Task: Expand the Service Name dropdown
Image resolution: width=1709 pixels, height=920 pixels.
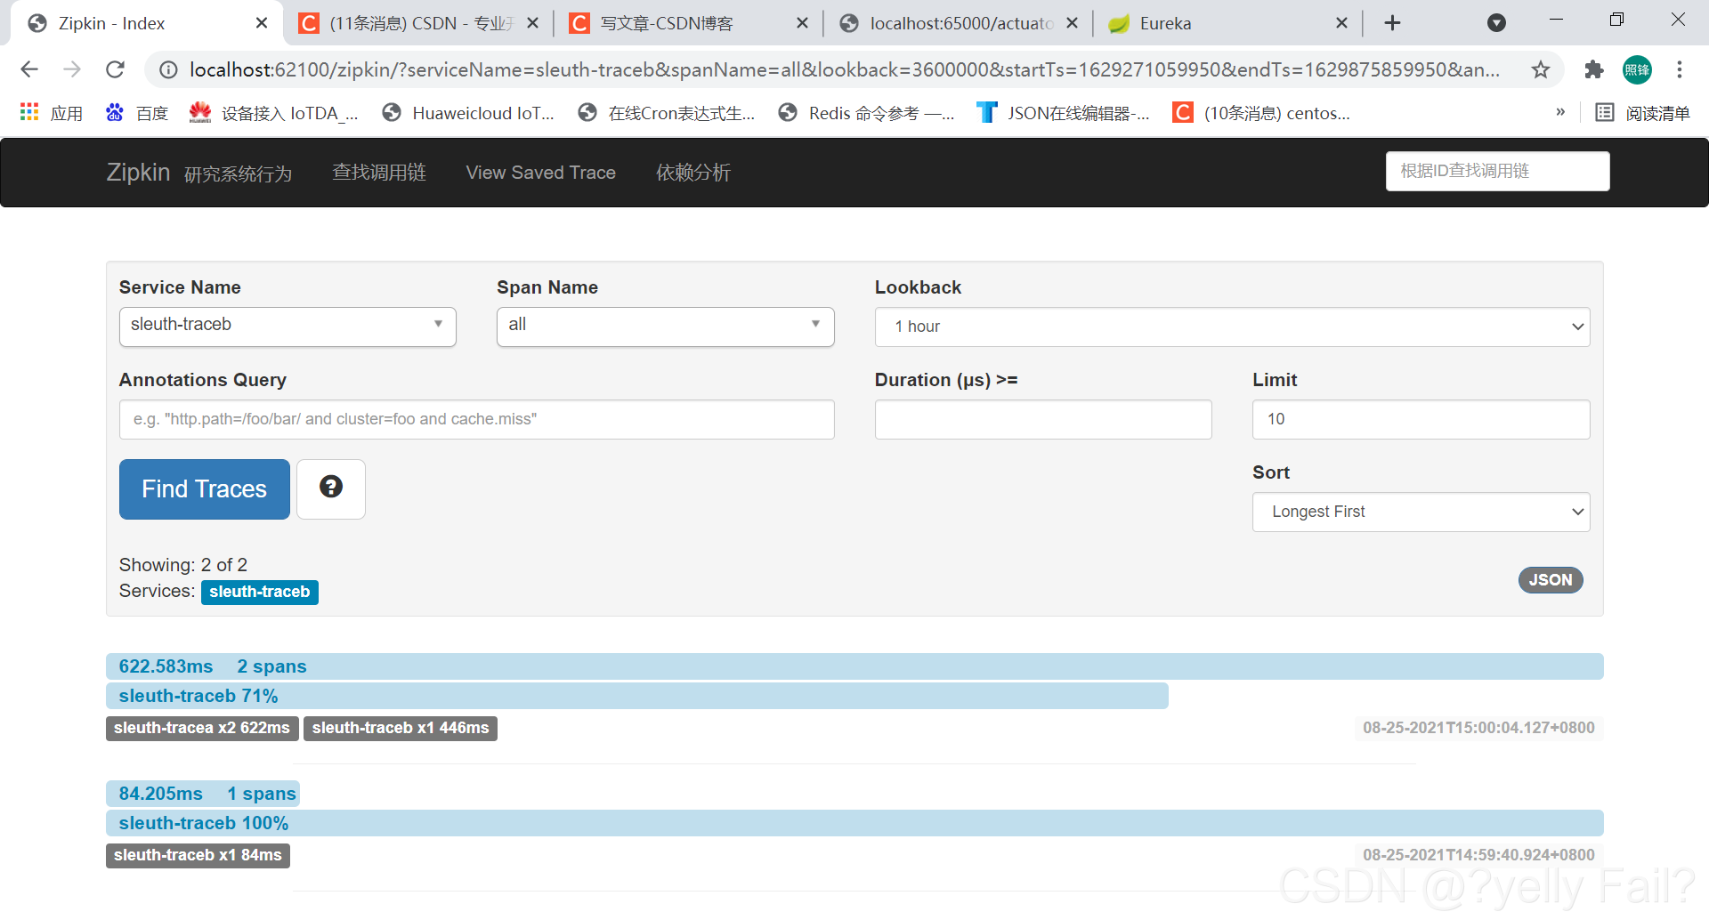Action: [288, 327]
